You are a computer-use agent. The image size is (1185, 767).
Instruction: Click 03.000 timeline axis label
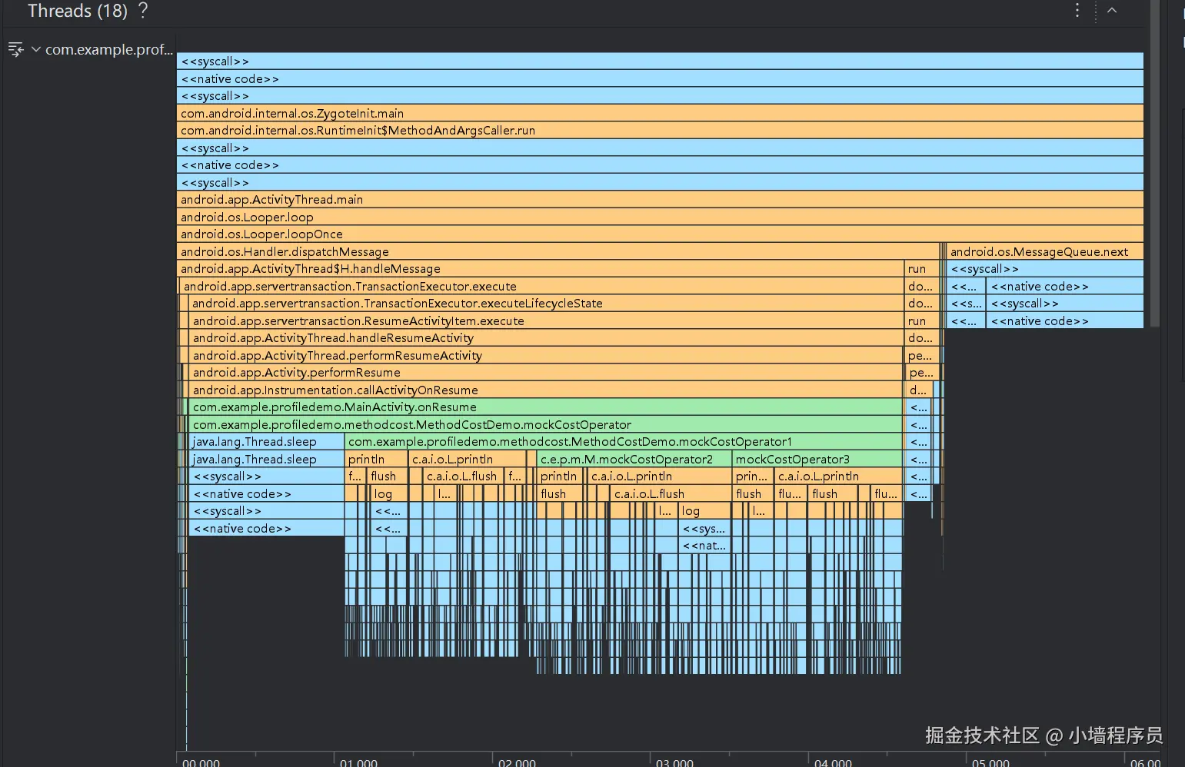(x=674, y=762)
